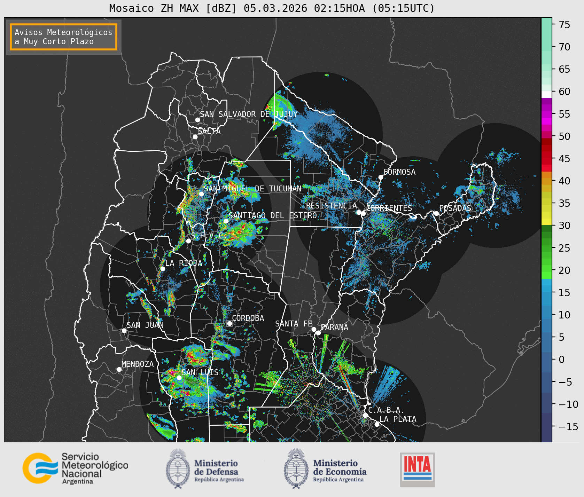Click the 20 dBZ colorbar label
The width and height of the screenshot is (584, 497).
coord(564,270)
